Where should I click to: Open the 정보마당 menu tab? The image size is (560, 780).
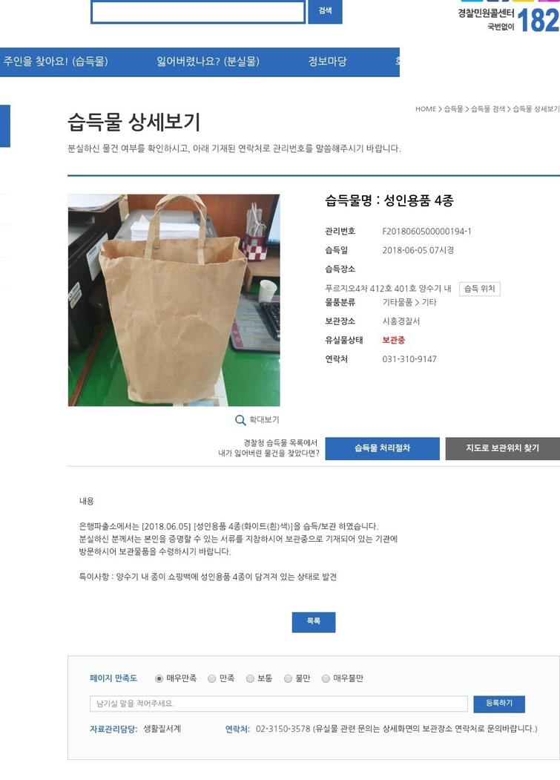tap(327, 62)
